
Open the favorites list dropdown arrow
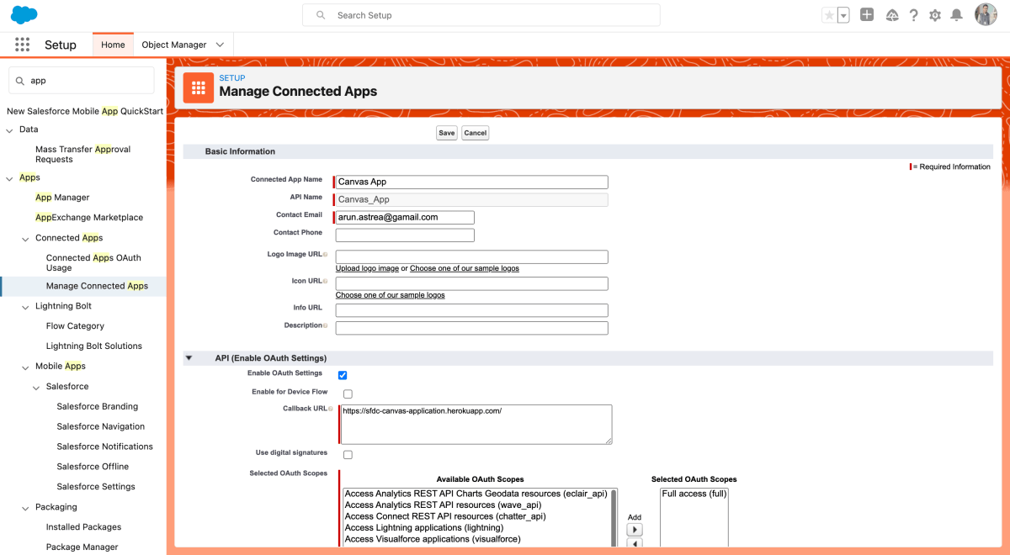pos(843,15)
